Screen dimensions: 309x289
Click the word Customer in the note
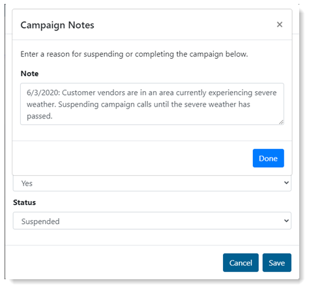click(x=78, y=92)
